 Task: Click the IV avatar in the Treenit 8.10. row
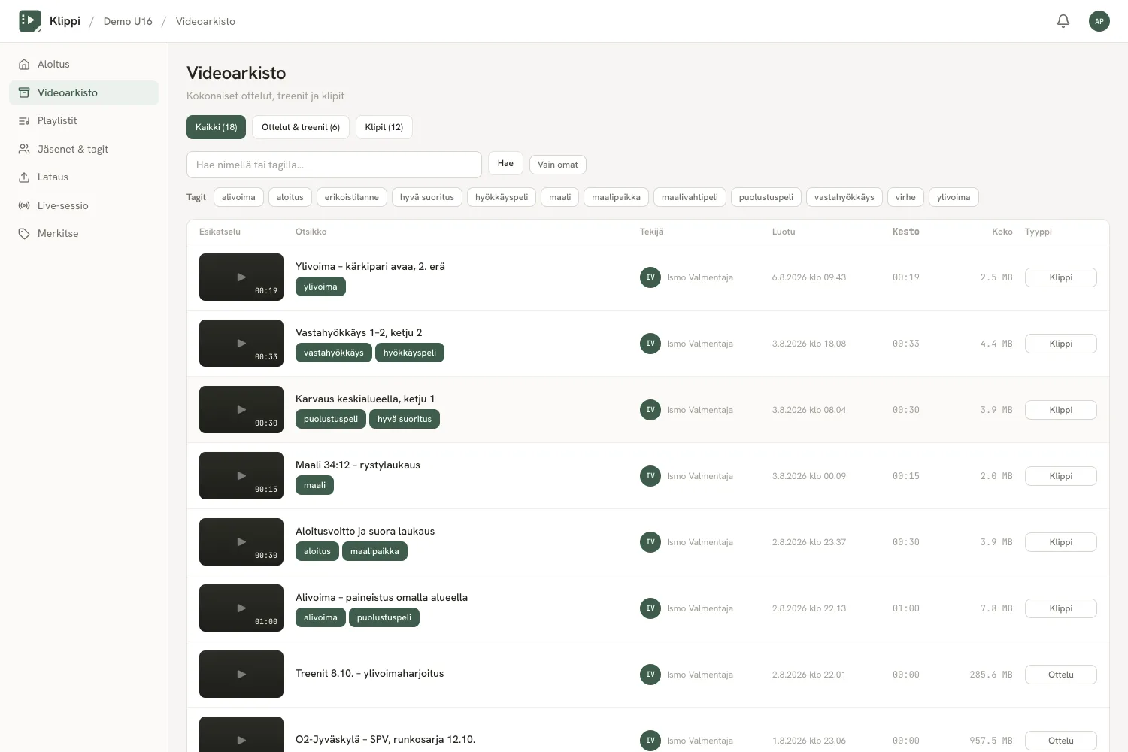tap(650, 675)
